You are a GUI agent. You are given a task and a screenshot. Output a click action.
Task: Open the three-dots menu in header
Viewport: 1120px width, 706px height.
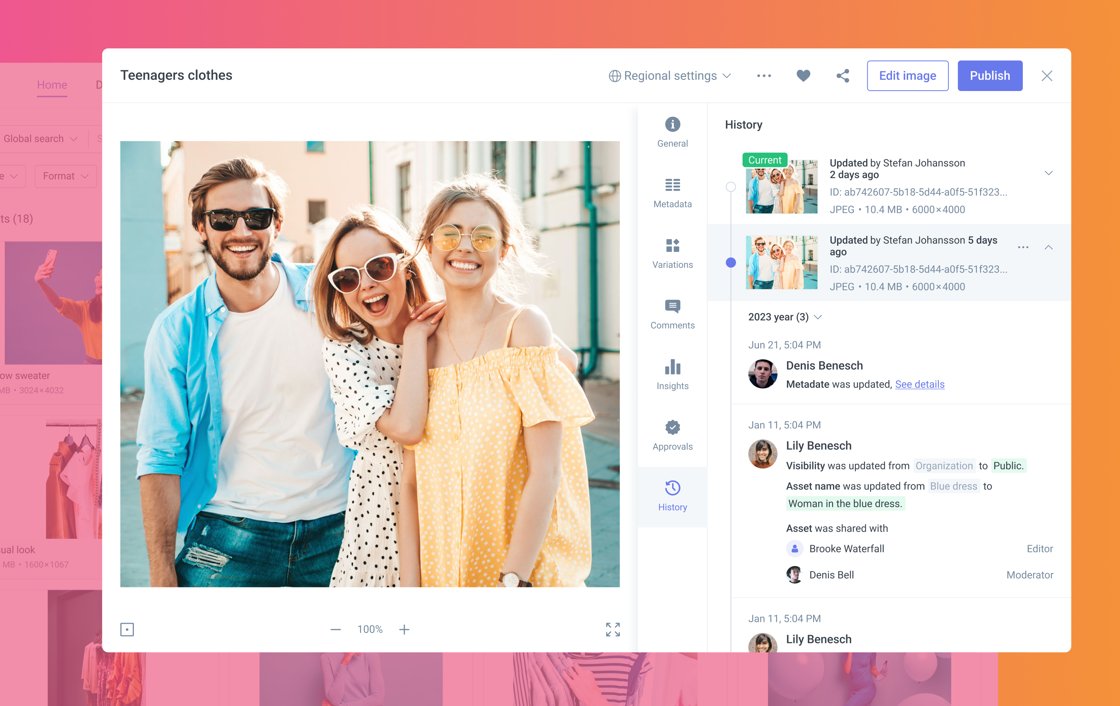(x=764, y=75)
